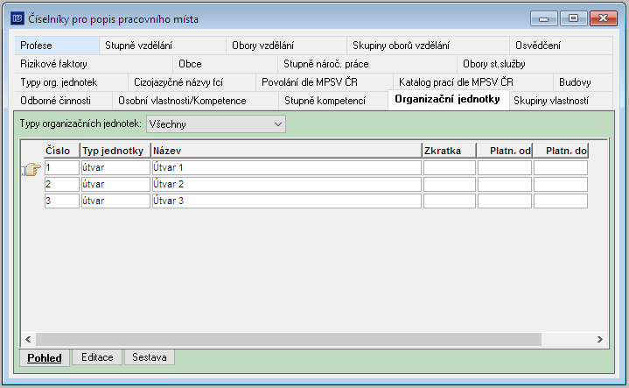Click the Platn. do column header
The width and height of the screenshot is (629, 388).
(561, 151)
